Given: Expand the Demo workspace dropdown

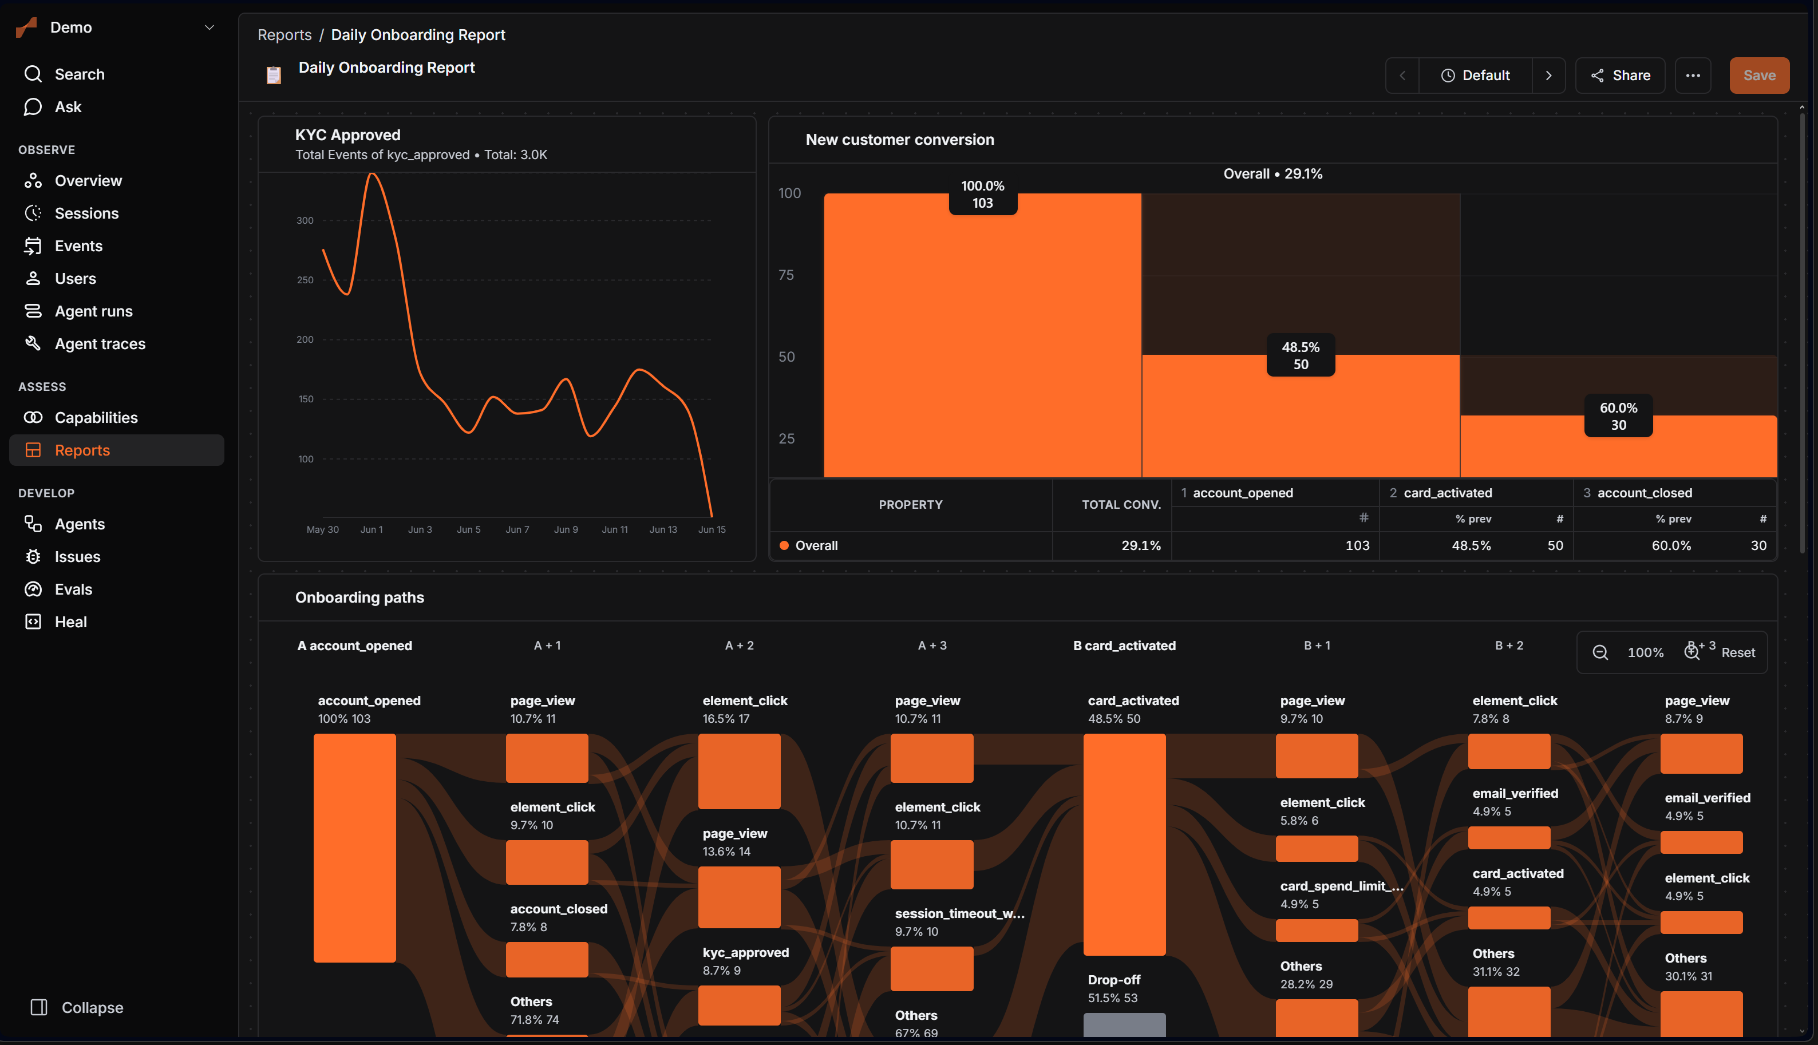Looking at the screenshot, I should click(x=210, y=27).
